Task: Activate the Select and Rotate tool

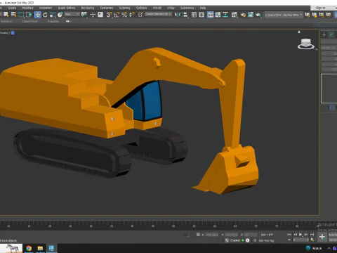Action: point(45,15)
